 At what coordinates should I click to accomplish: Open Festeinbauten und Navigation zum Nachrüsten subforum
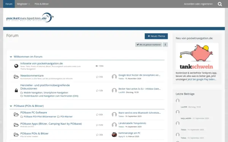[51, 96]
